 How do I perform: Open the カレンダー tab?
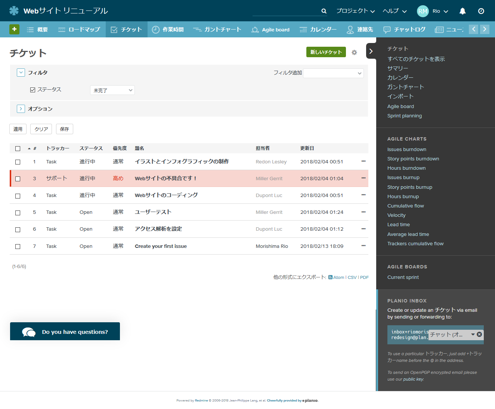(x=318, y=30)
